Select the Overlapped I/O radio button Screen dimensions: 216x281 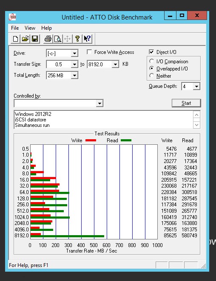tap(151, 69)
